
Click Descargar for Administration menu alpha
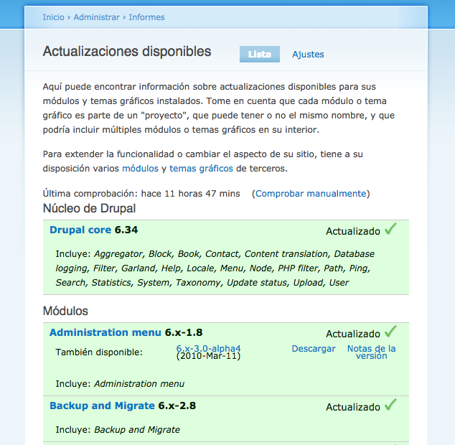pos(314,349)
